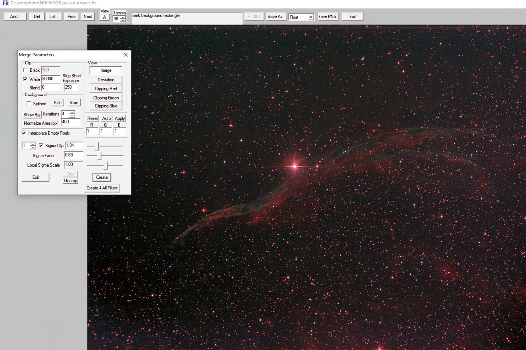Click the Local Sigma Scale field
This screenshot has width=526, height=350.
(x=73, y=165)
